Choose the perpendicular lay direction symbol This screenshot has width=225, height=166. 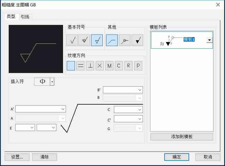tap(90, 66)
